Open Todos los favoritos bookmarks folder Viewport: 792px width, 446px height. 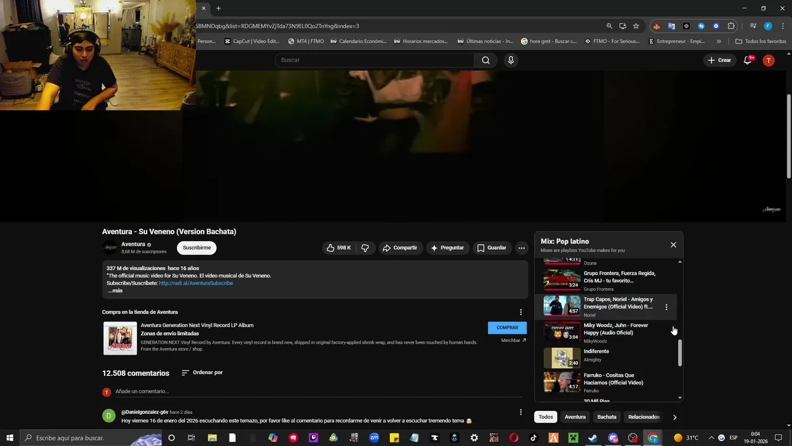coord(761,42)
